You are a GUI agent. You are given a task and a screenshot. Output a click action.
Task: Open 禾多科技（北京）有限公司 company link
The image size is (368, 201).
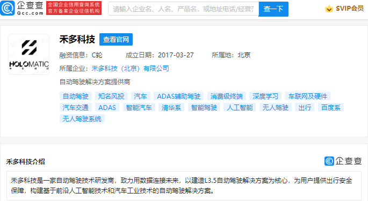pyautogui.click(x=130, y=69)
